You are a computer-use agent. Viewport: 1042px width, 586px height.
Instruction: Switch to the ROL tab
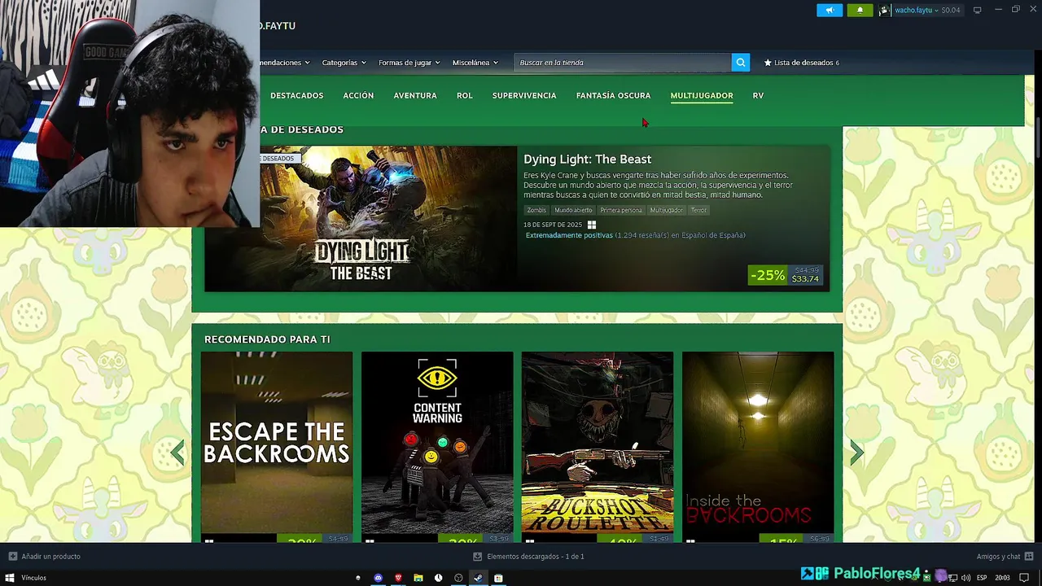464,96
